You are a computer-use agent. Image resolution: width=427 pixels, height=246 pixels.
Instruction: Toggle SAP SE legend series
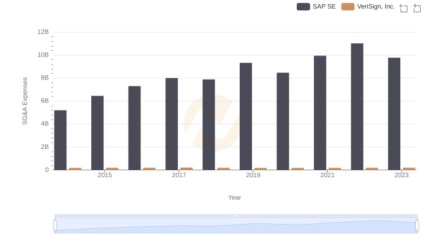click(316, 6)
